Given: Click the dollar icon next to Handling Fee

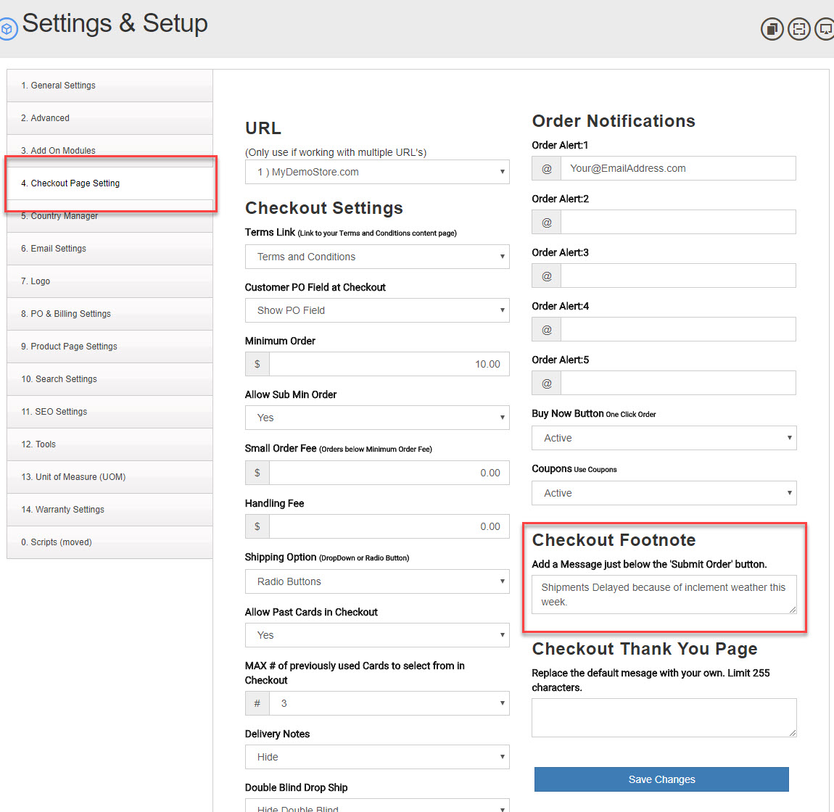Looking at the screenshot, I should click(257, 526).
